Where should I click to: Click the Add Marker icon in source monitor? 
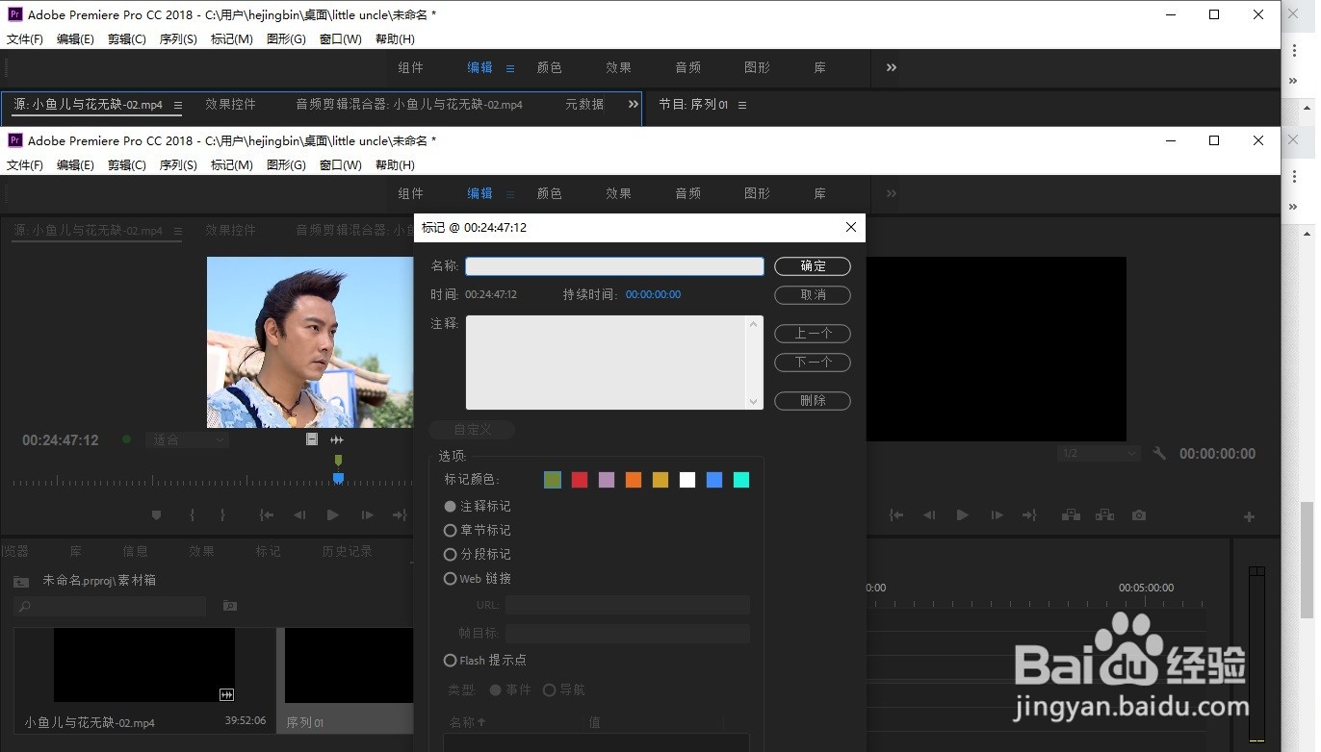point(156,514)
